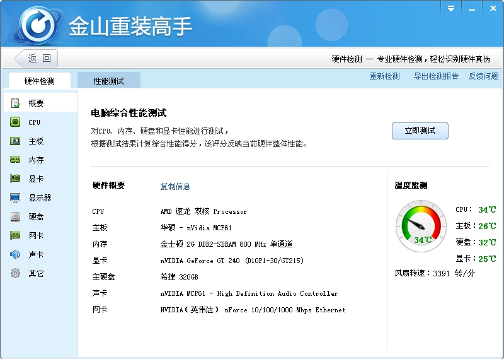Screen dimensions: 504x359
Task: Click the 内存 memory stick icon
Action: pos(15,160)
